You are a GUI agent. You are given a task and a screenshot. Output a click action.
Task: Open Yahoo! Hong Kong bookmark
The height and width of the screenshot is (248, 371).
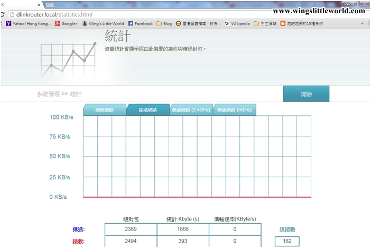click(x=27, y=24)
